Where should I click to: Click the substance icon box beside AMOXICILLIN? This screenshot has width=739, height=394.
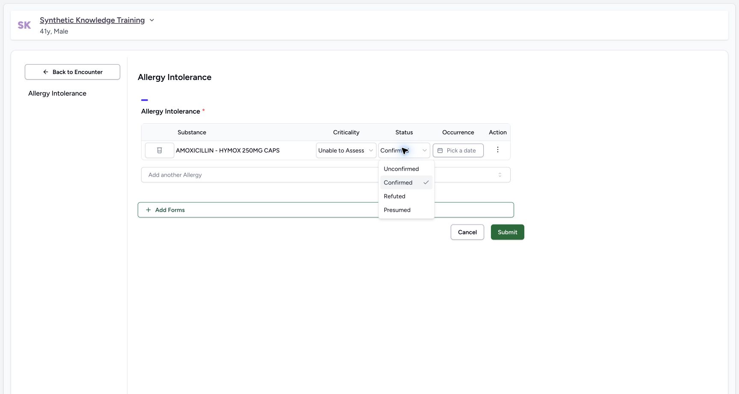pyautogui.click(x=160, y=151)
